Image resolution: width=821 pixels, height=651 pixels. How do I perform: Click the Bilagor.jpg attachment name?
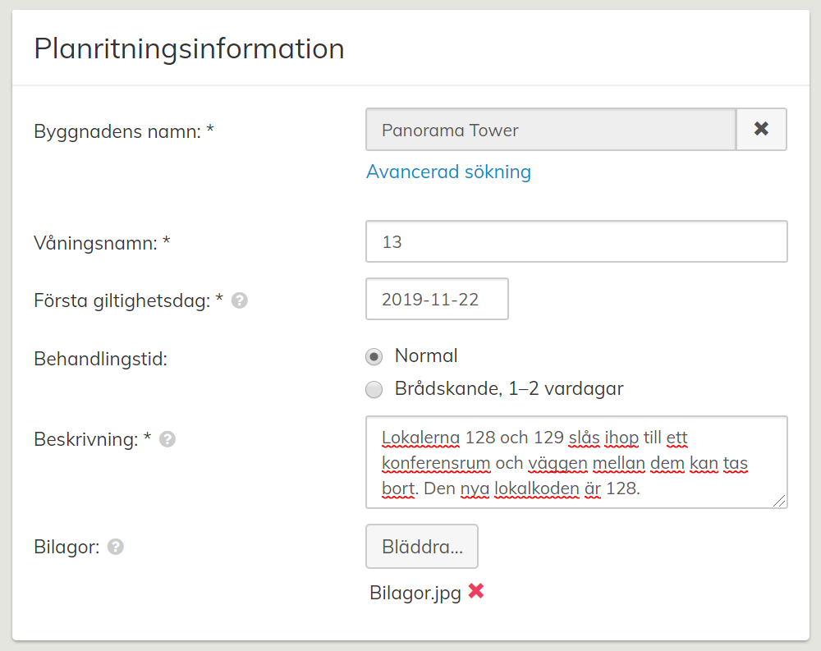(x=415, y=593)
